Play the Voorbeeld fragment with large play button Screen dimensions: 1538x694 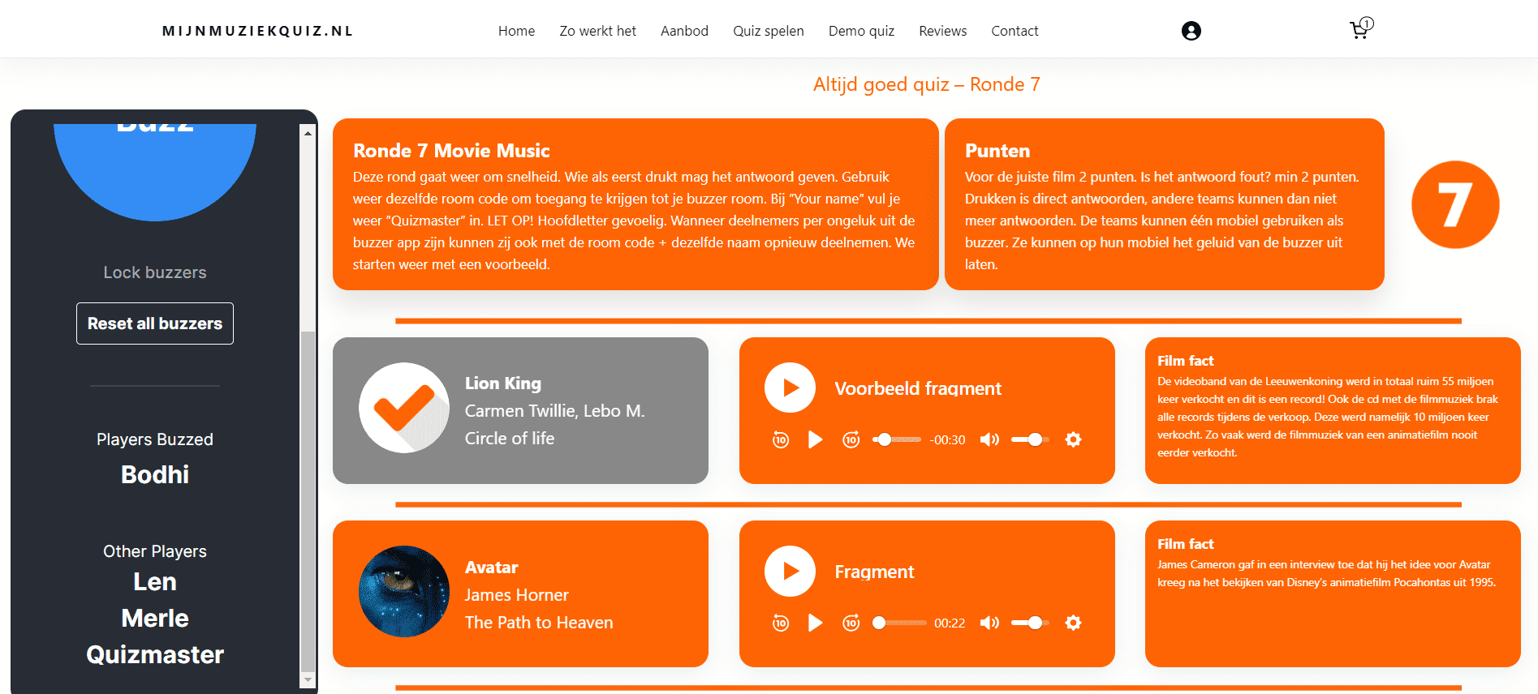790,388
